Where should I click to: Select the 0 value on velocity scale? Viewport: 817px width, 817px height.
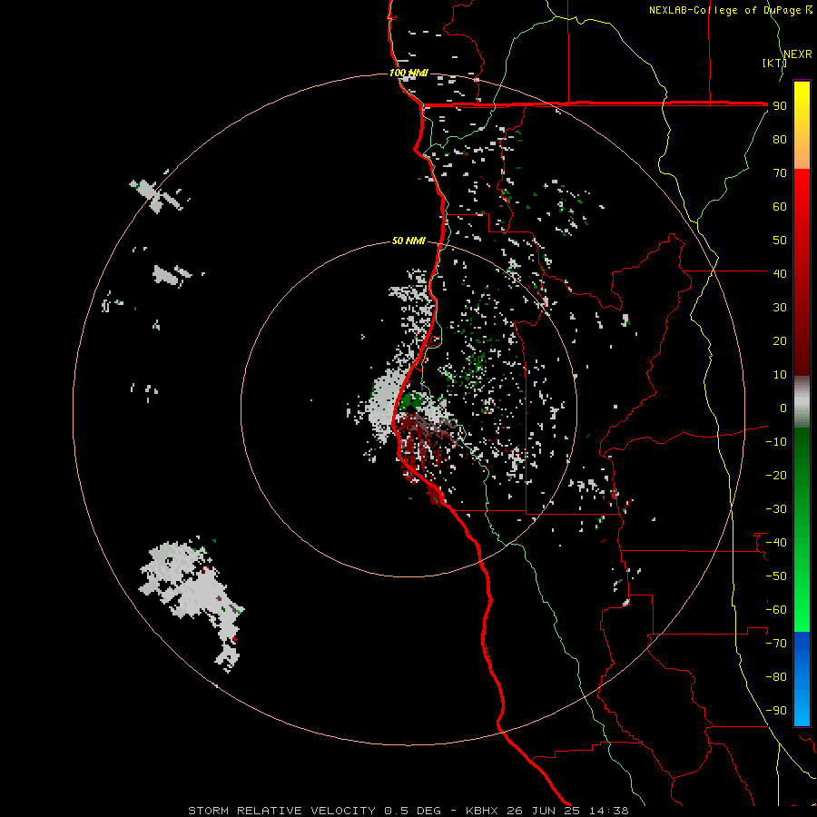pyautogui.click(x=783, y=408)
